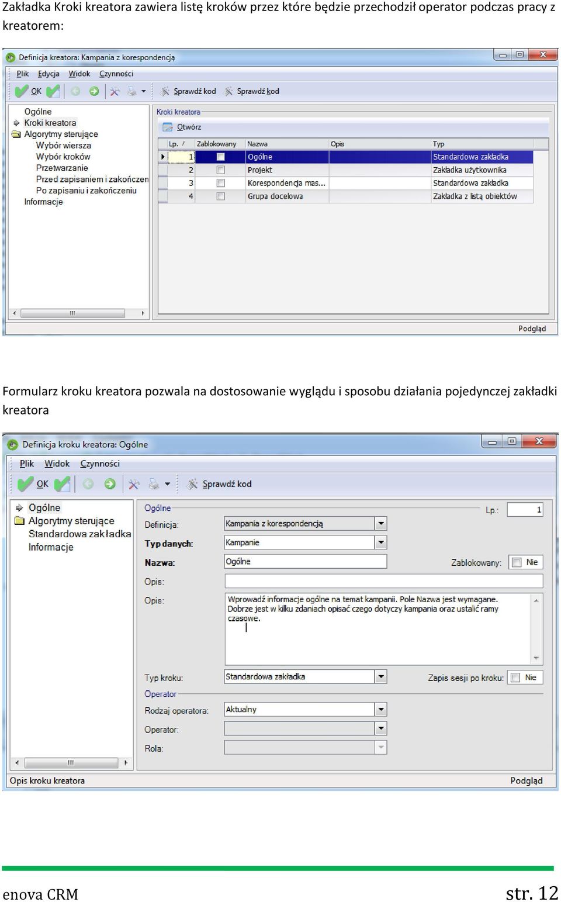Viewport: 561px width, 902px height.
Task: Toggle the Zapis sesji po kroku checkbox
Action: pyautogui.click(x=515, y=678)
